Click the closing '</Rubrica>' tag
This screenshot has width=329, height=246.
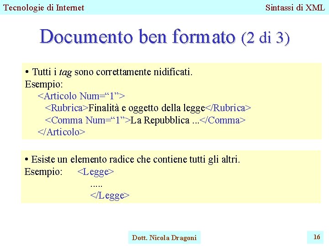point(228,108)
